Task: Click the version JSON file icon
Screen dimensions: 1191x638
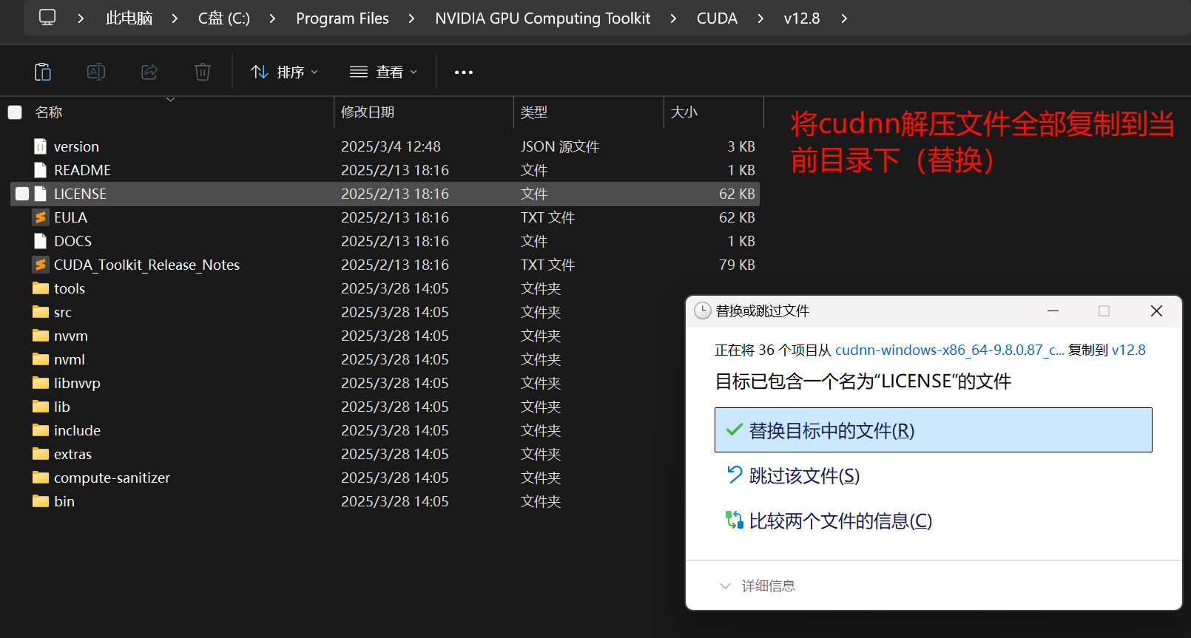Action: coord(41,146)
